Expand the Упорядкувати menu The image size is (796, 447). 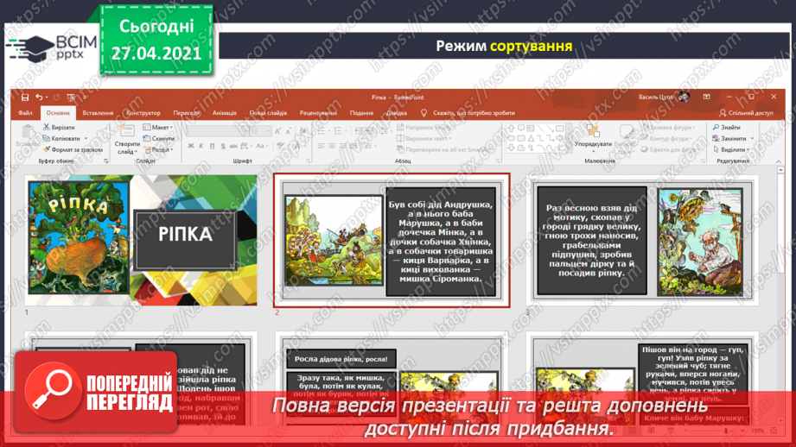click(593, 139)
